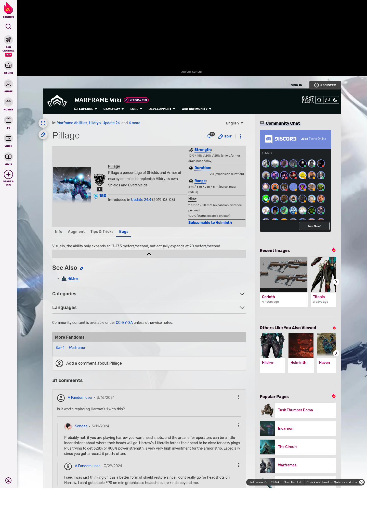Open the Tusk Thumper Doma popular page
367x510 pixels.
click(298, 410)
